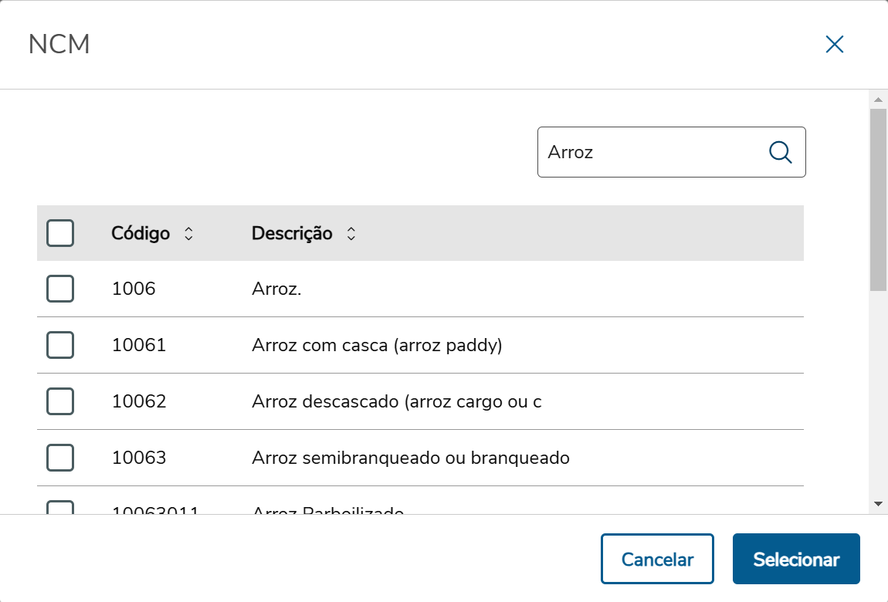
Task: Click the Código column header
Action: (141, 233)
